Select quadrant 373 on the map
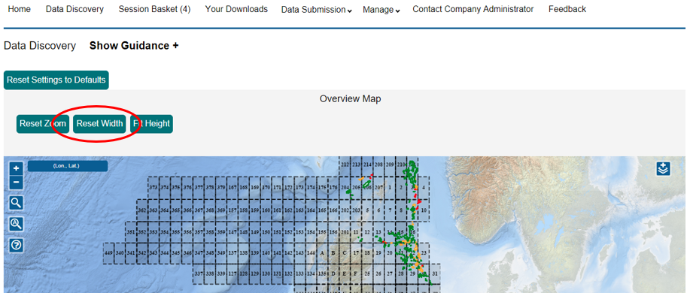 [x=153, y=188]
